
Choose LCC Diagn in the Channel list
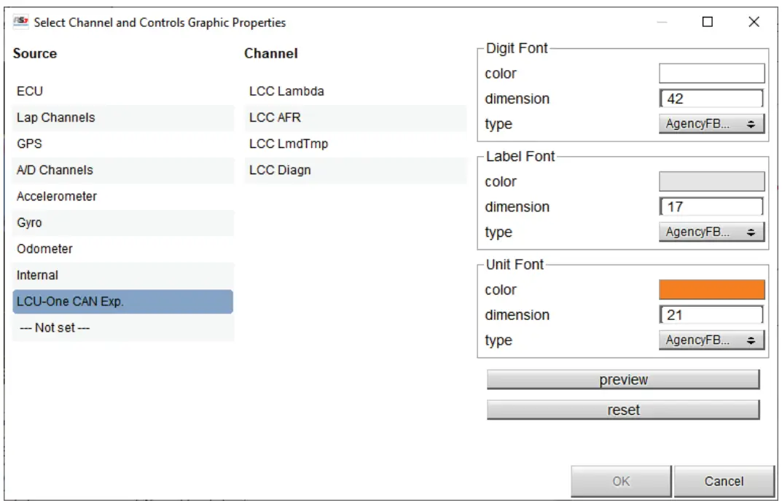click(x=306, y=170)
